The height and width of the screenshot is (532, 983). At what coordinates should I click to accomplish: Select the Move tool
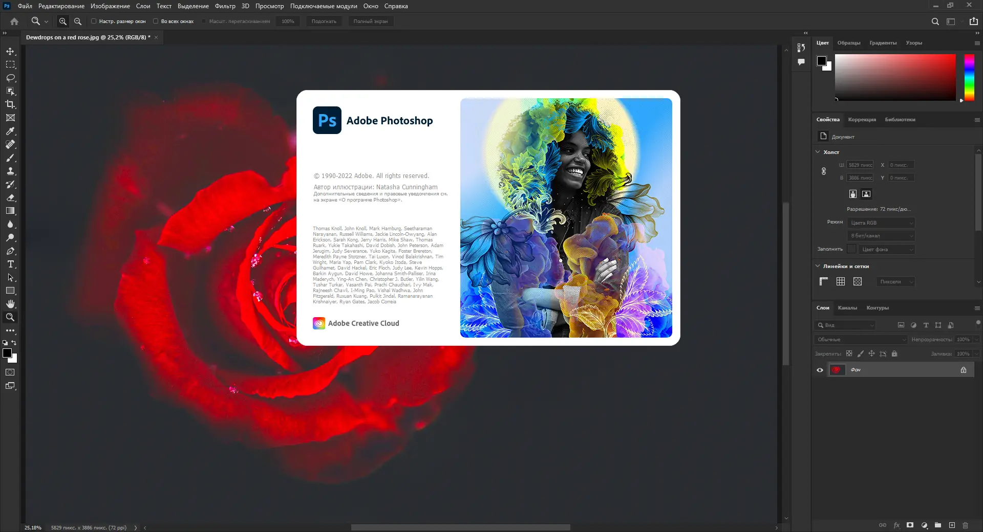[10, 51]
